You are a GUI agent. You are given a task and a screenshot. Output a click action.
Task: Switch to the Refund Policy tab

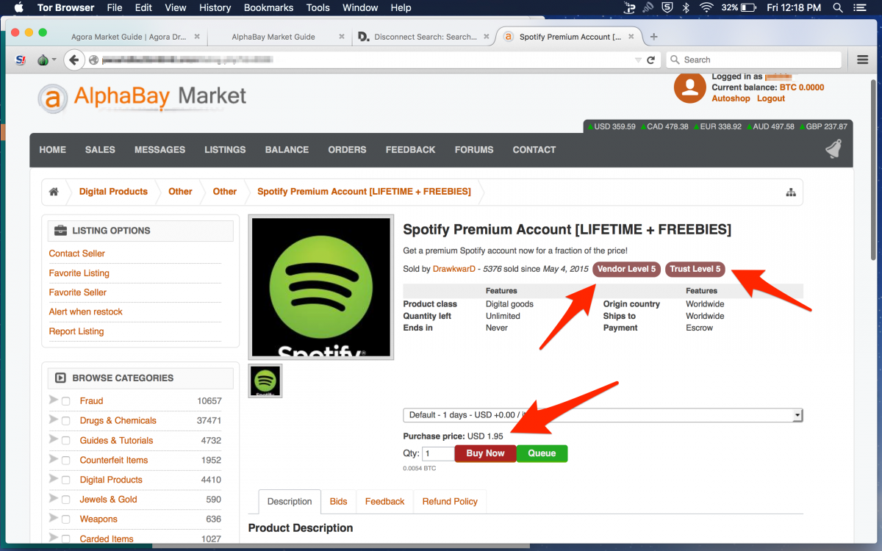[450, 502]
